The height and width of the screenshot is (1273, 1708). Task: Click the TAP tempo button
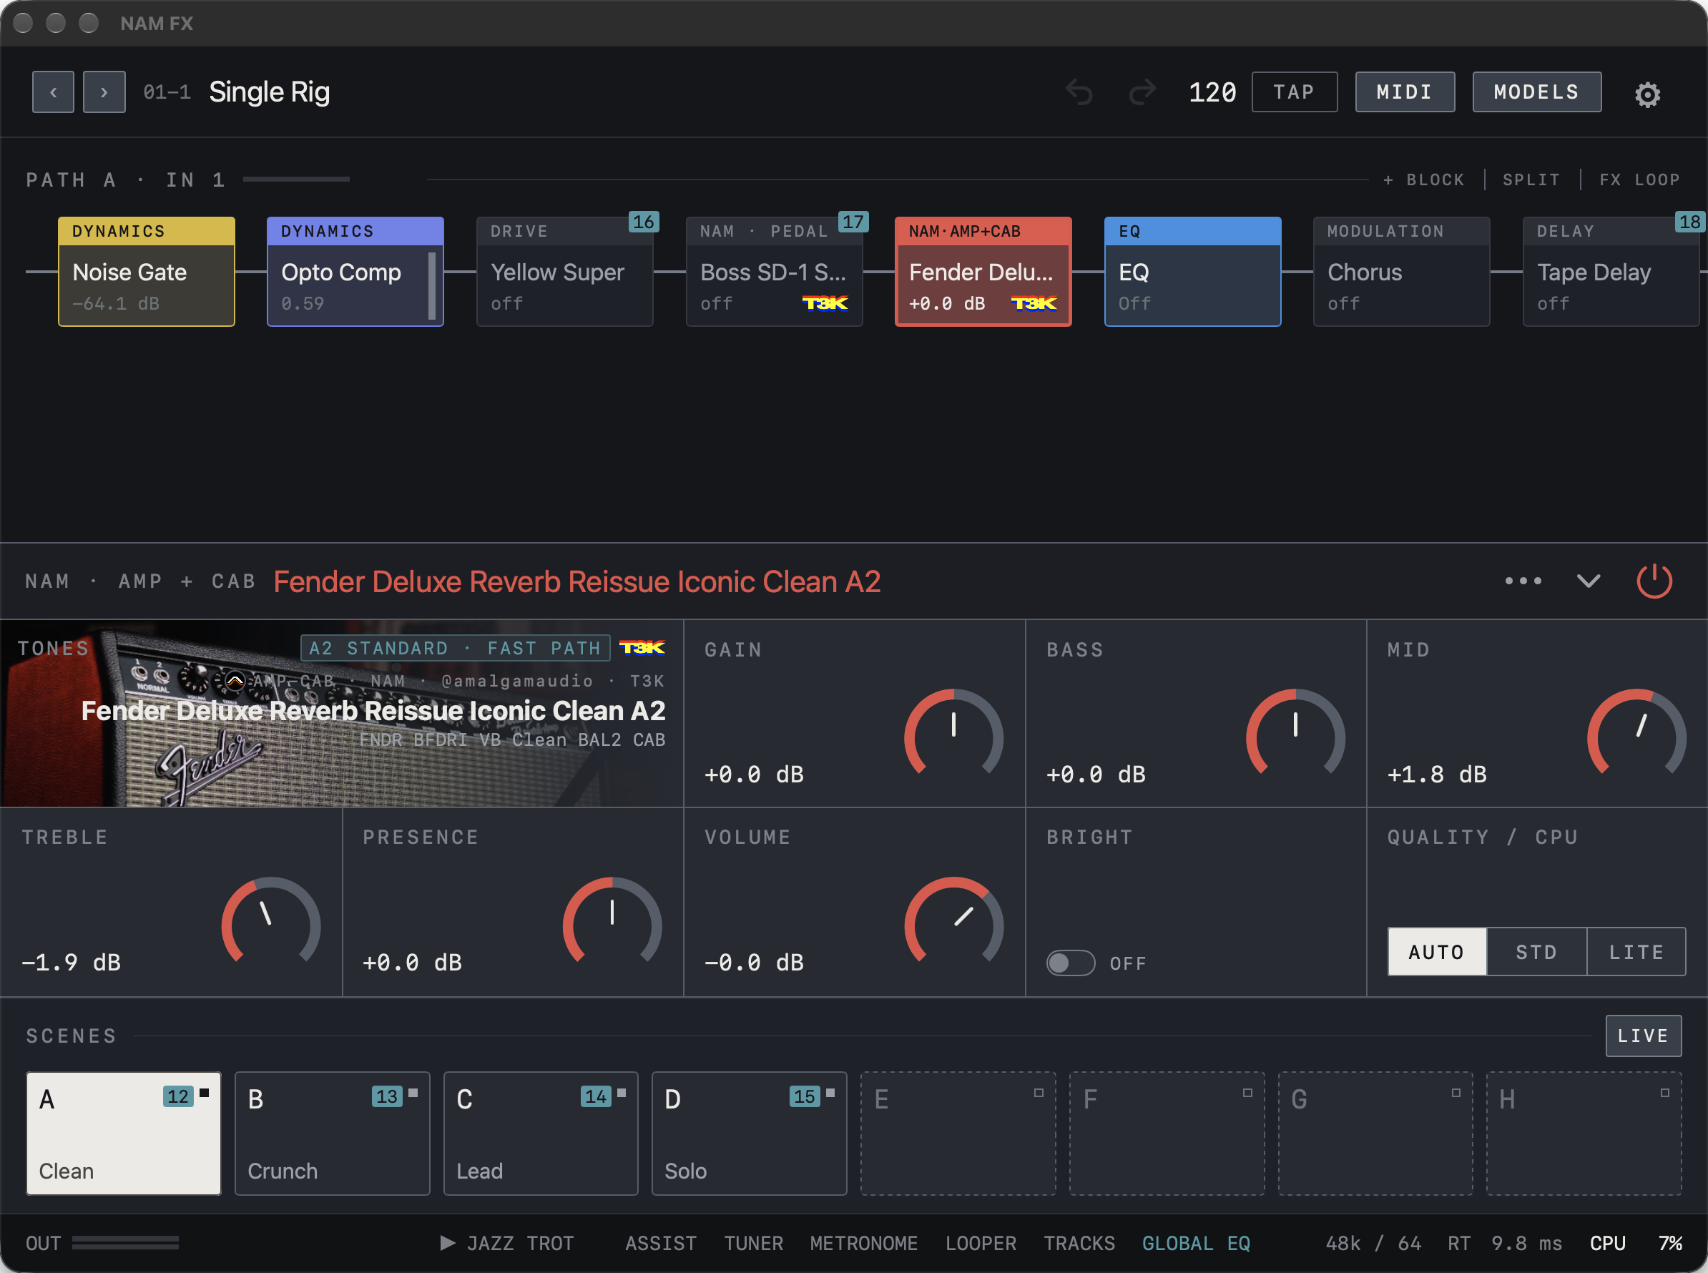click(x=1294, y=92)
